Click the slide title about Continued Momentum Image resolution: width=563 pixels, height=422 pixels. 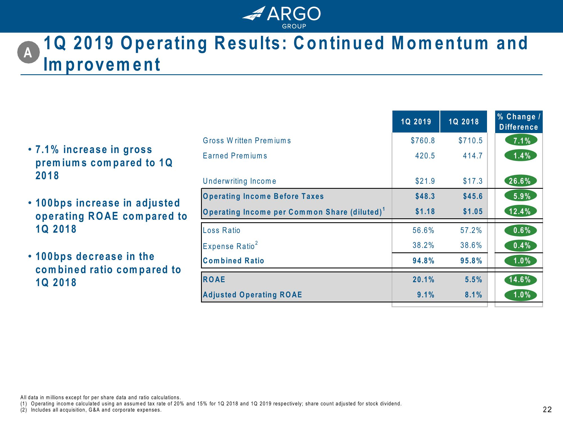tap(286, 54)
